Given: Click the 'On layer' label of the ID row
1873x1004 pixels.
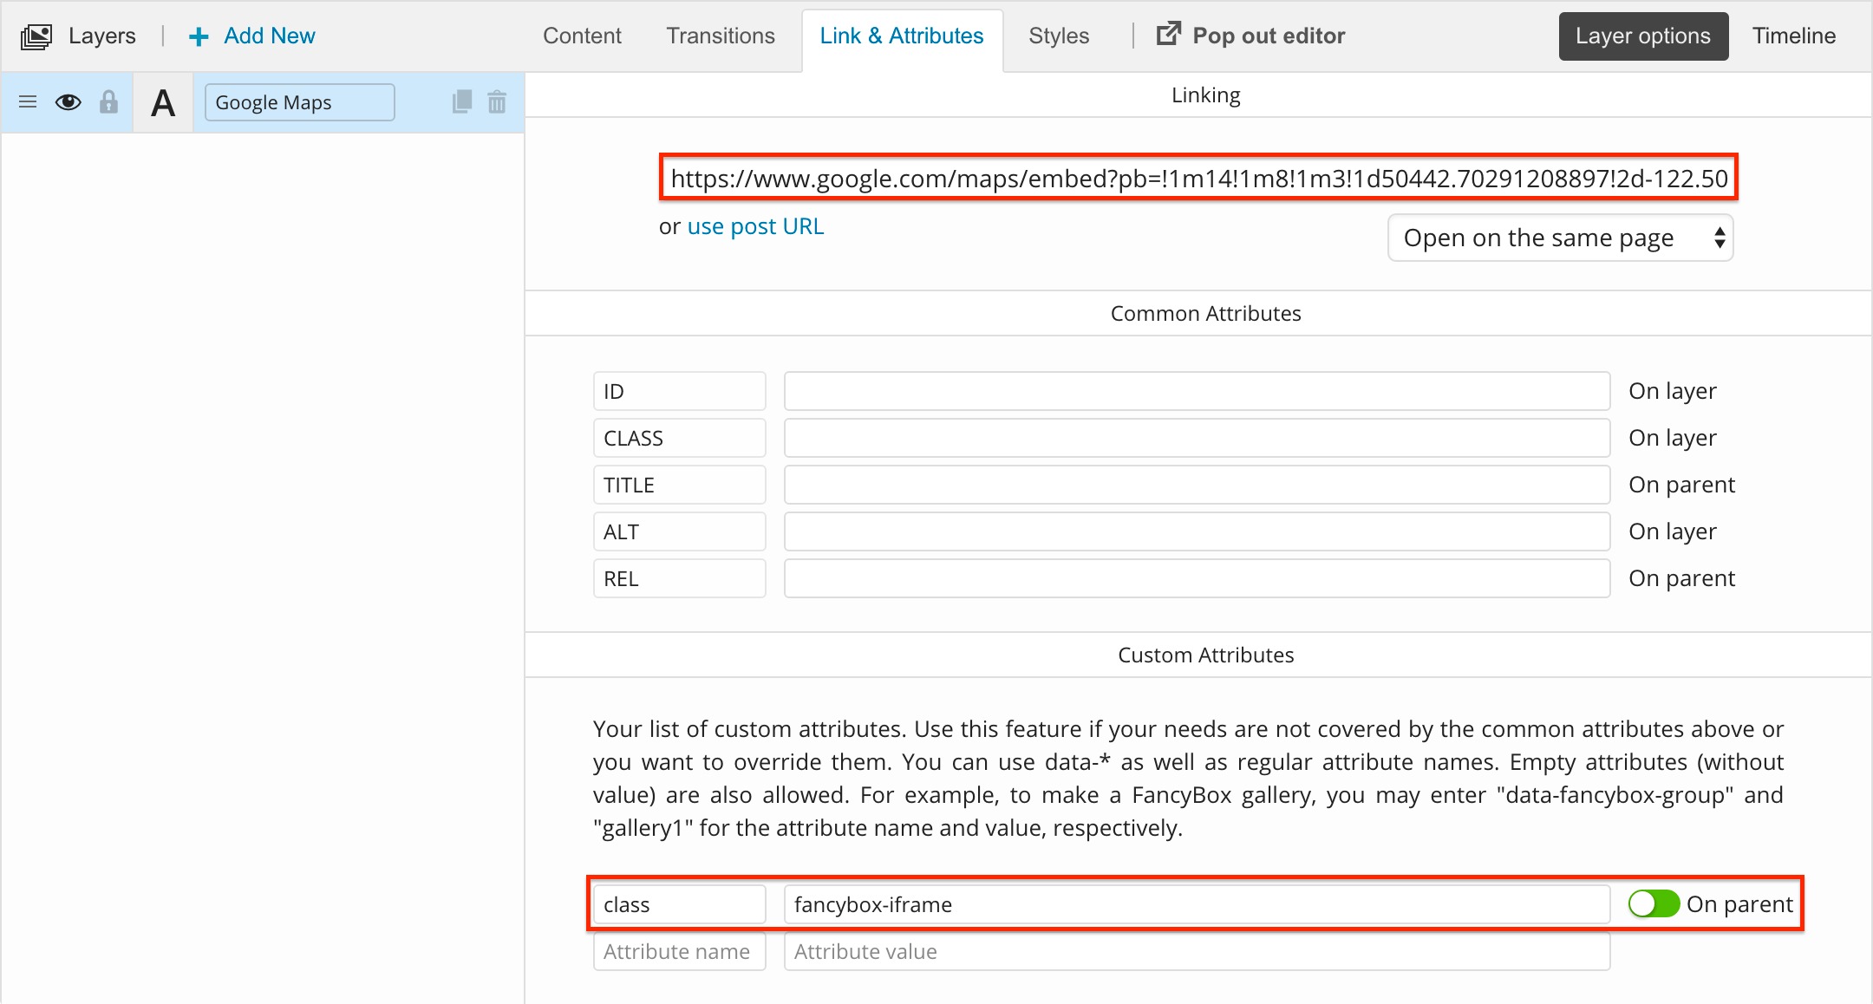Looking at the screenshot, I should (1673, 391).
